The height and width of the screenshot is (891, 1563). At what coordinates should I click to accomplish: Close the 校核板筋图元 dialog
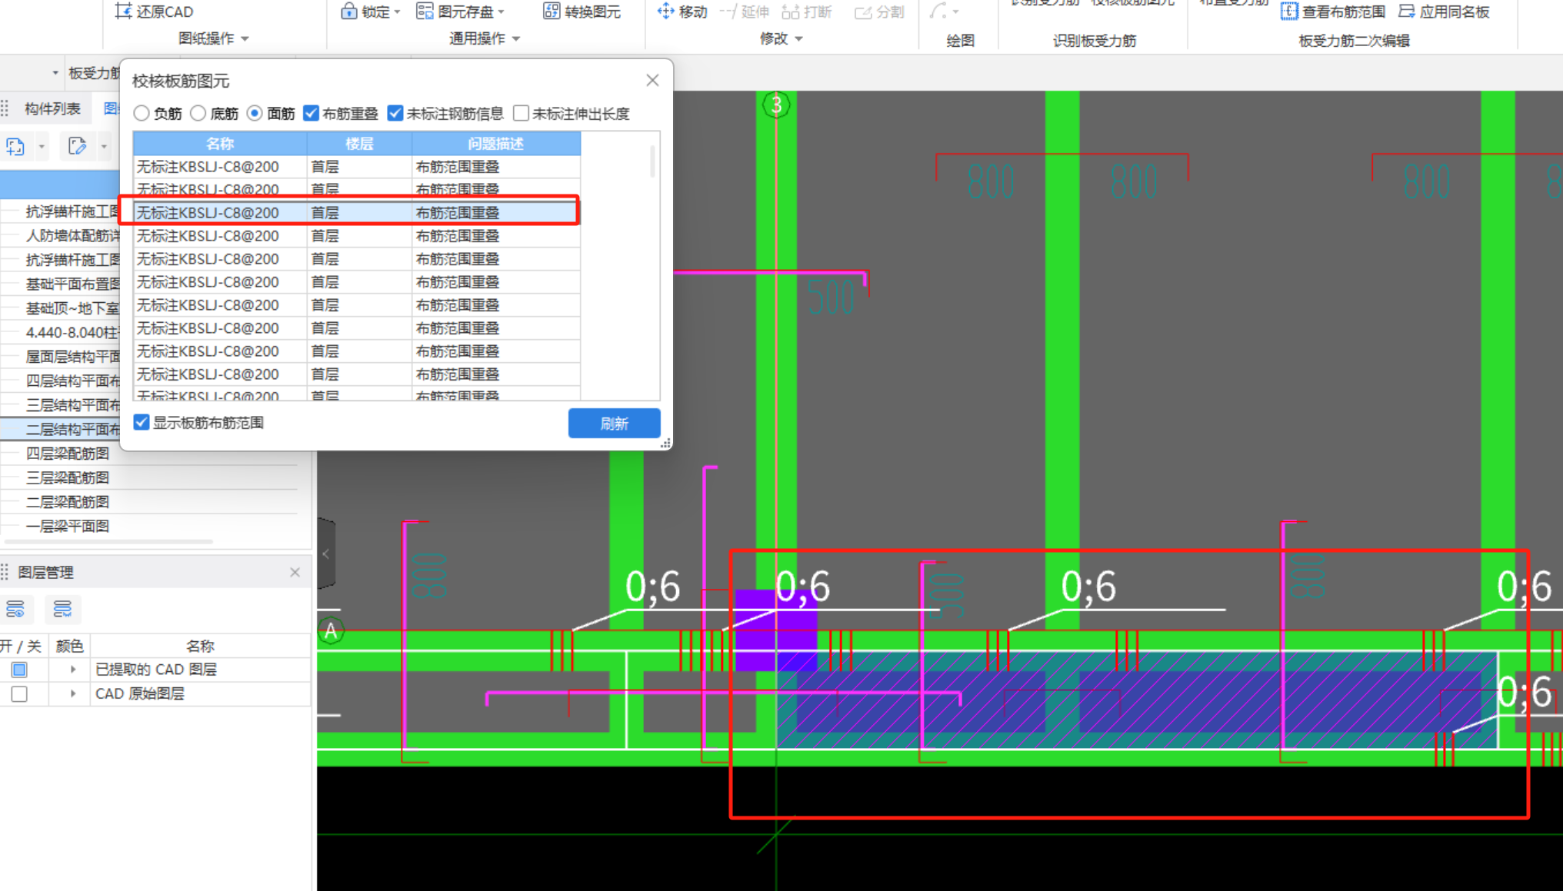pyautogui.click(x=652, y=80)
